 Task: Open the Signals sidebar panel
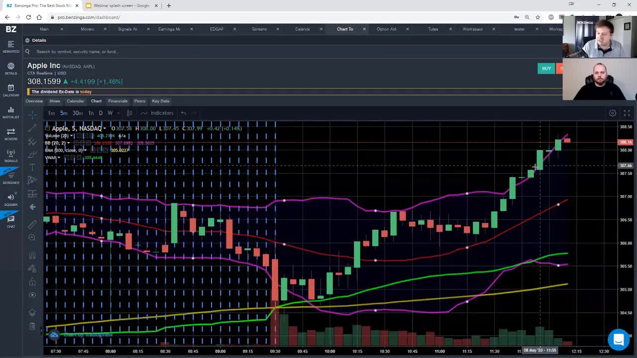(x=11, y=156)
